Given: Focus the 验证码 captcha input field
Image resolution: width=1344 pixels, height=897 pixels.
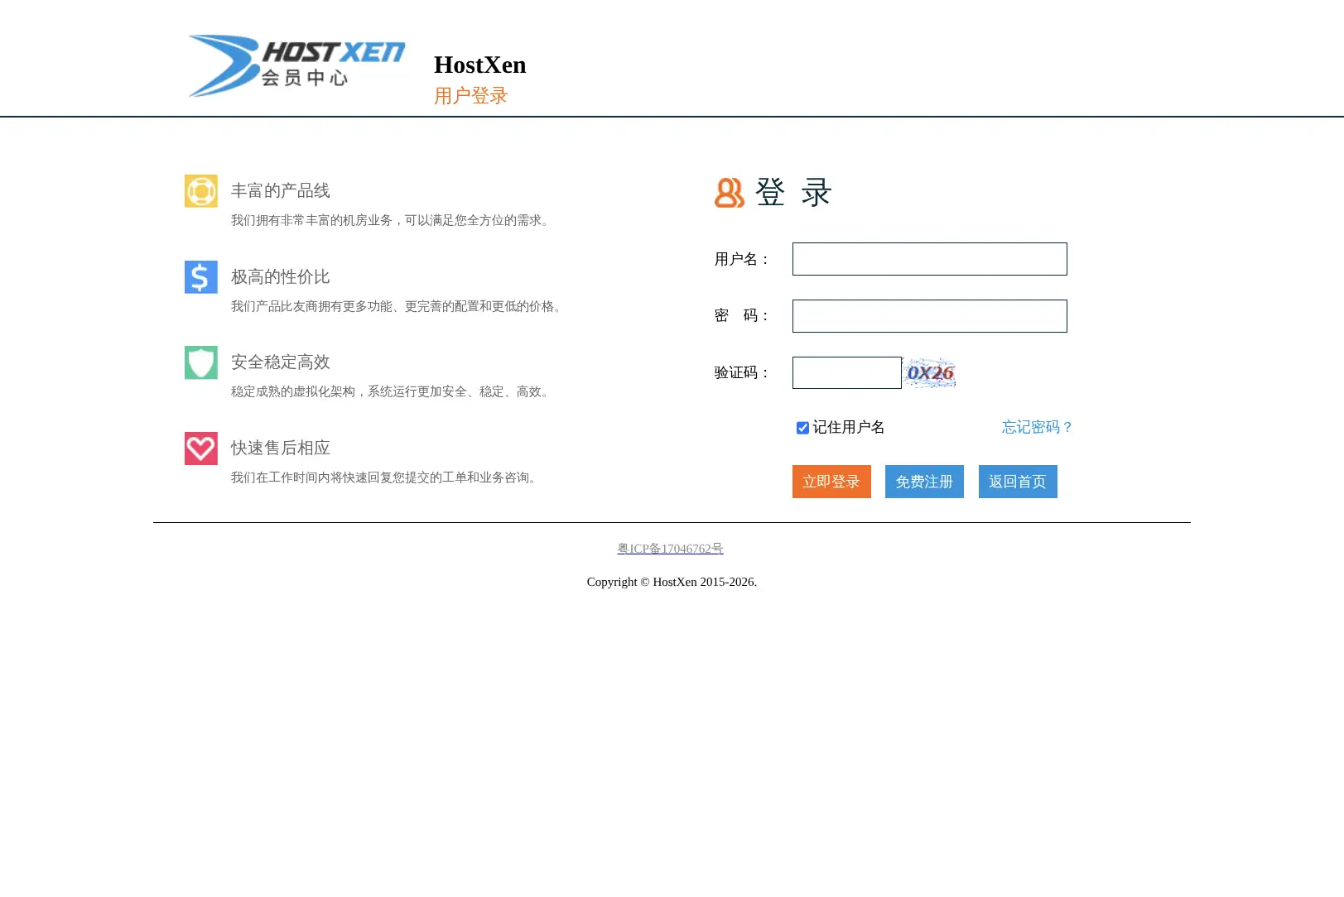Looking at the screenshot, I should [x=847, y=373].
